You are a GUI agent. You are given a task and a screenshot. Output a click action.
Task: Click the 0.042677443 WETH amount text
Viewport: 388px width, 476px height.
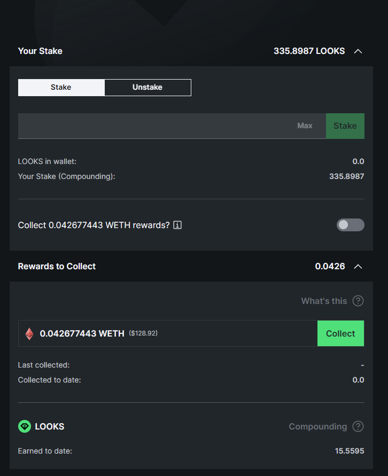tap(82, 333)
